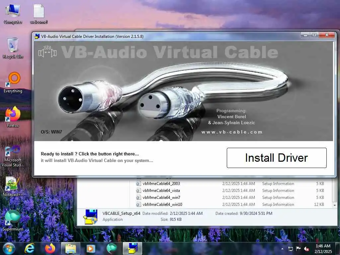Select the Recycle Bin desktop icon
This screenshot has width=340, height=255.
click(x=13, y=48)
